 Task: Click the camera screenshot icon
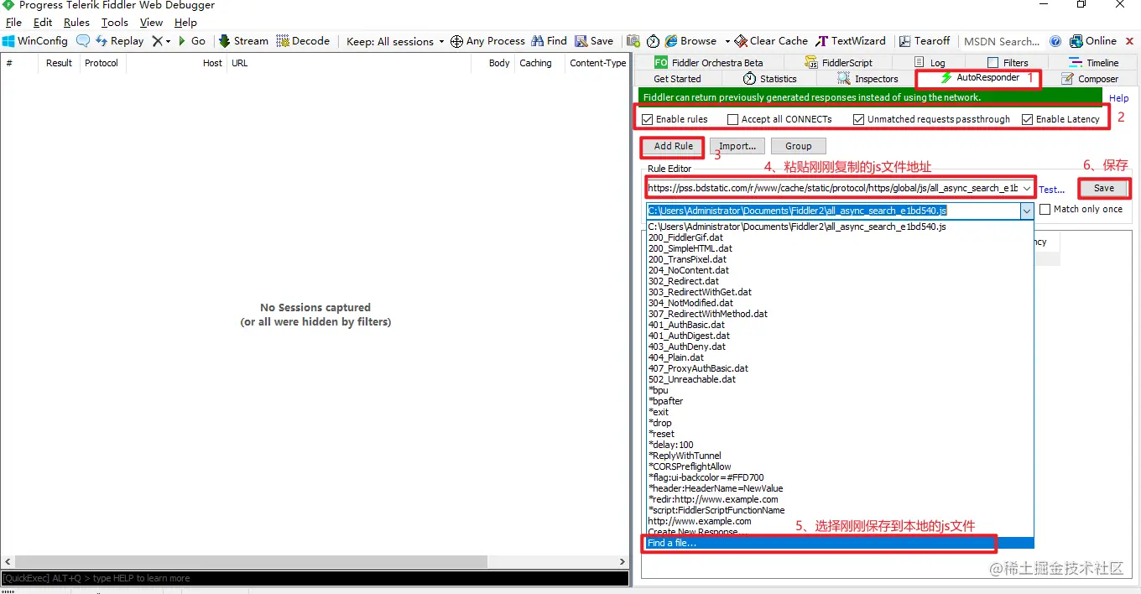633,40
